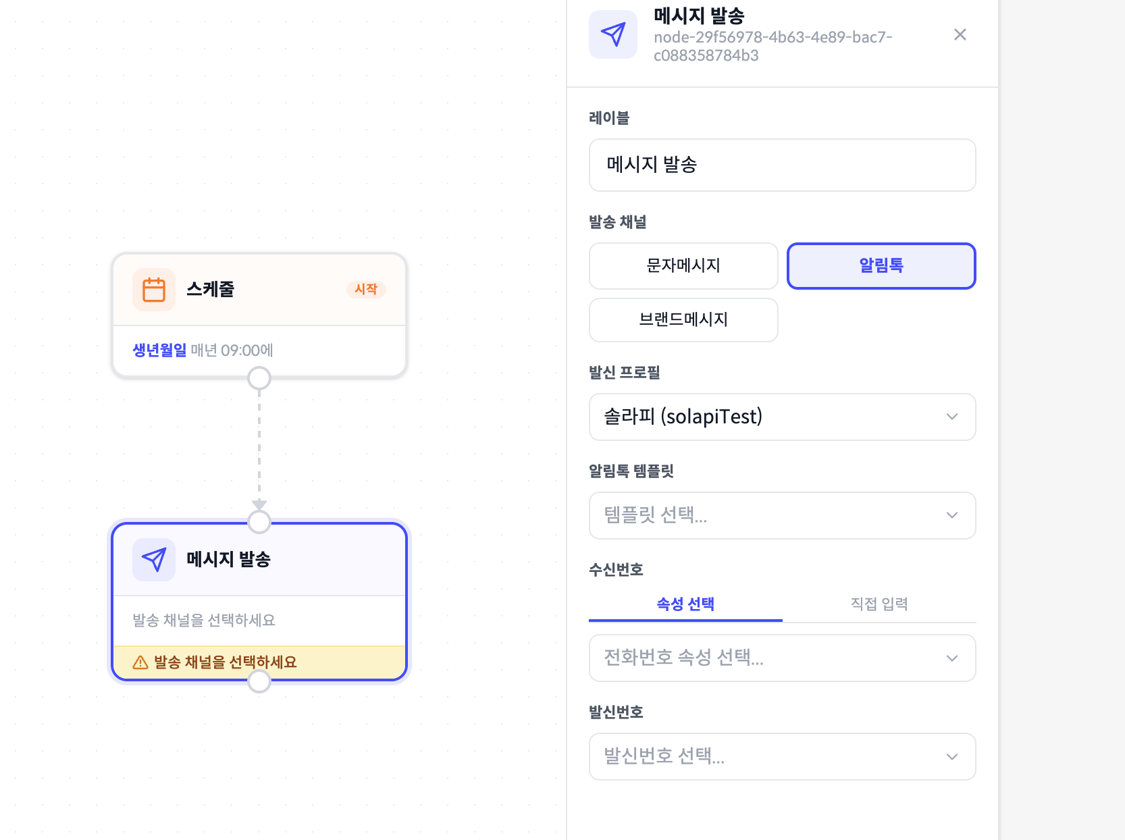Select the 문자메시지 channel option
Screen dimensions: 1125x840
(683, 266)
